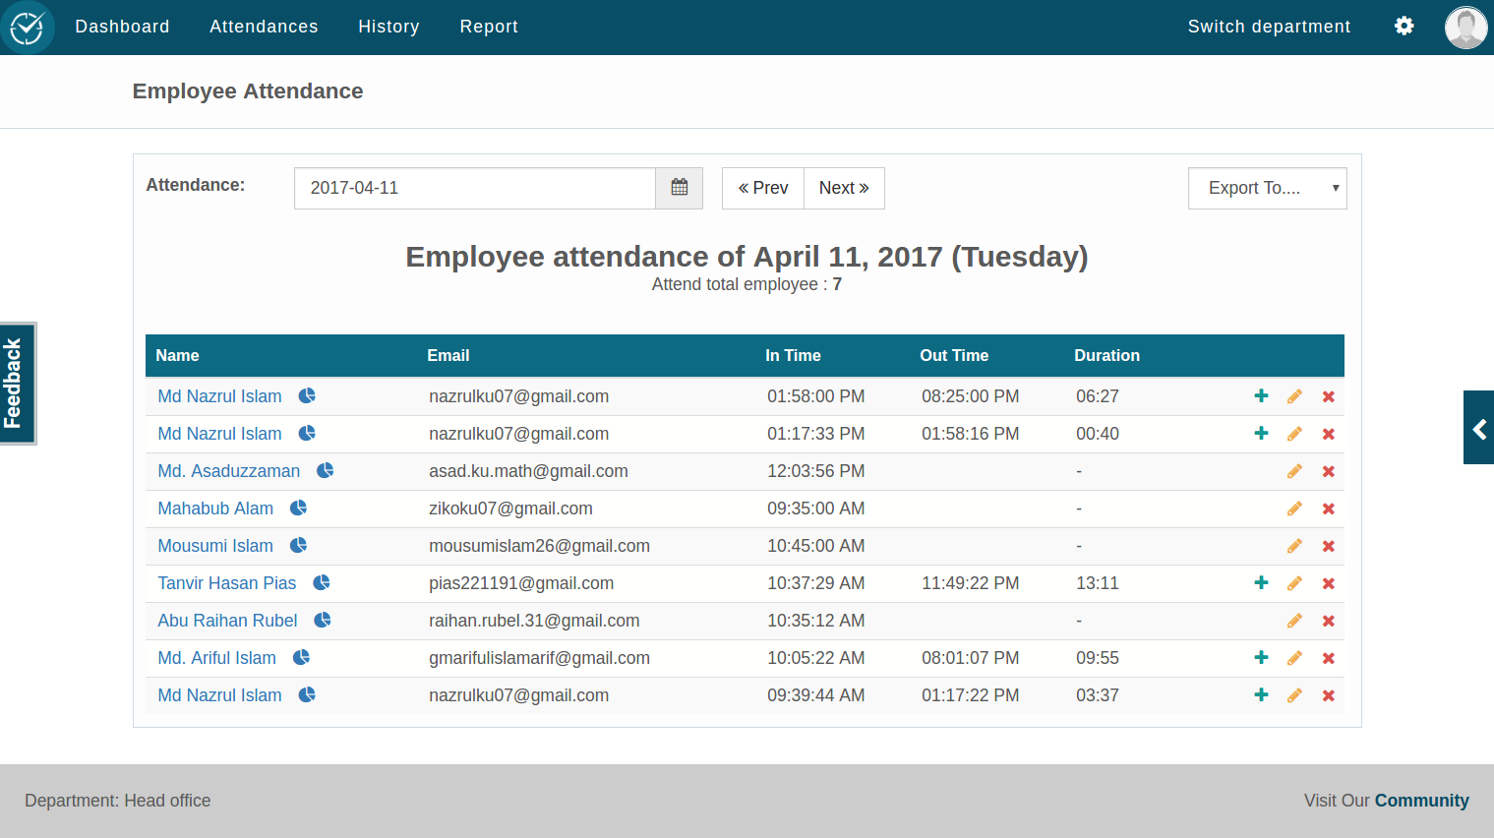Edit Md. Asaduzzaman's attendance entry
This screenshot has height=838, width=1494.
click(x=1293, y=470)
